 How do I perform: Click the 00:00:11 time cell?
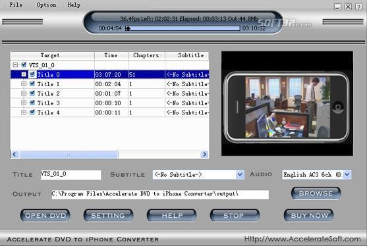point(111,112)
